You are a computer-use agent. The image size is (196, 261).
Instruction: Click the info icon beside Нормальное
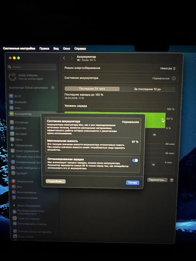(x=174, y=78)
